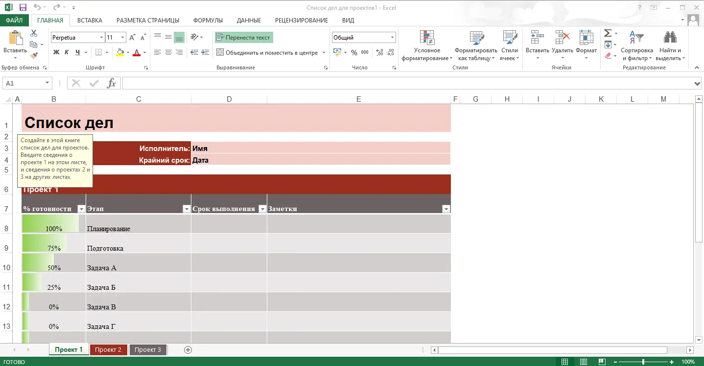This screenshot has height=366, width=704.
Task: Switch to the РАЗМЕТКА СТРАНИЦЫ ribbon tab
Action: tap(148, 20)
